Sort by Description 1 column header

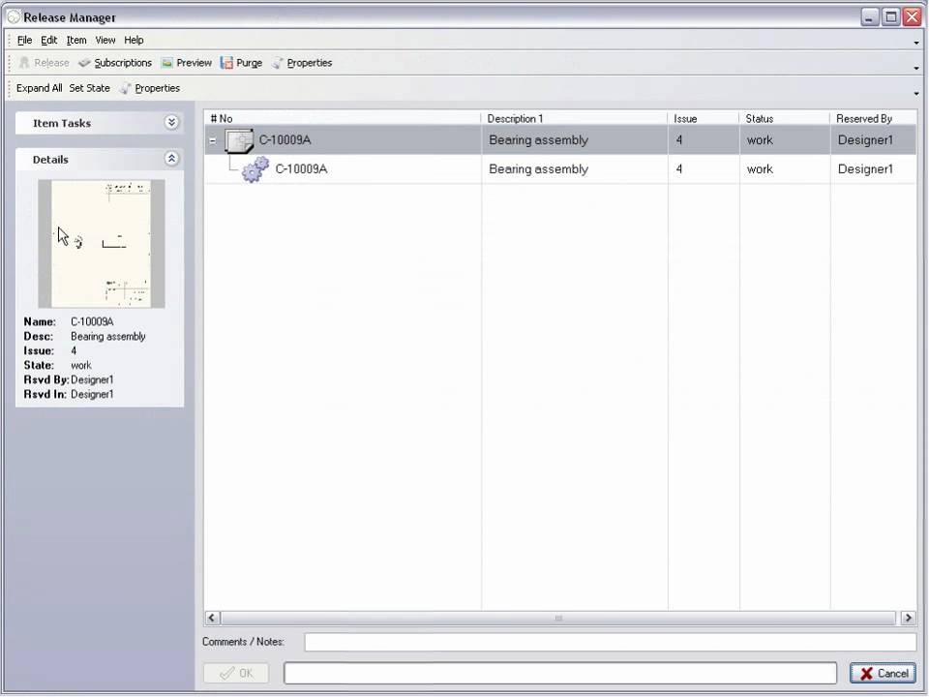[x=574, y=118]
